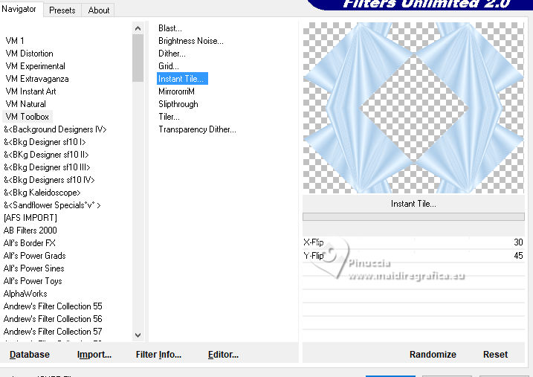Click the Import... button
The image size is (533, 377).
coord(94,355)
